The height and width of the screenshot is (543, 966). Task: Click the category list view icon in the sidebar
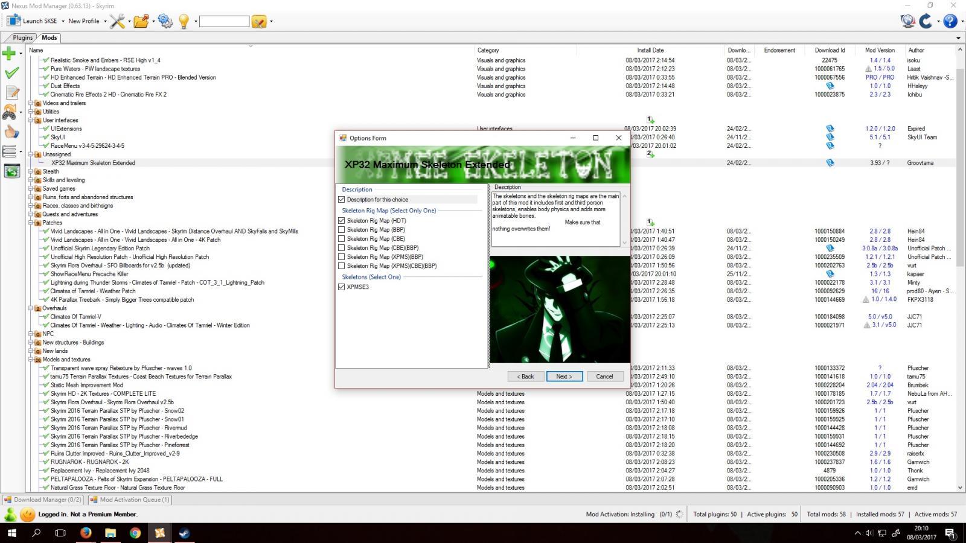[9, 151]
